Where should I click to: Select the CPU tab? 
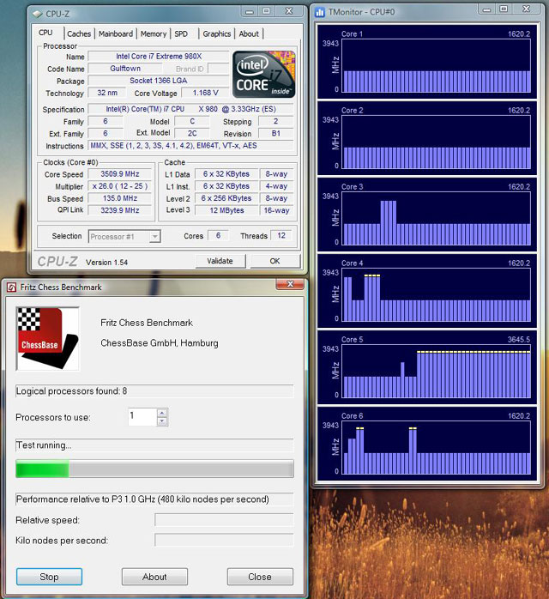(x=45, y=33)
